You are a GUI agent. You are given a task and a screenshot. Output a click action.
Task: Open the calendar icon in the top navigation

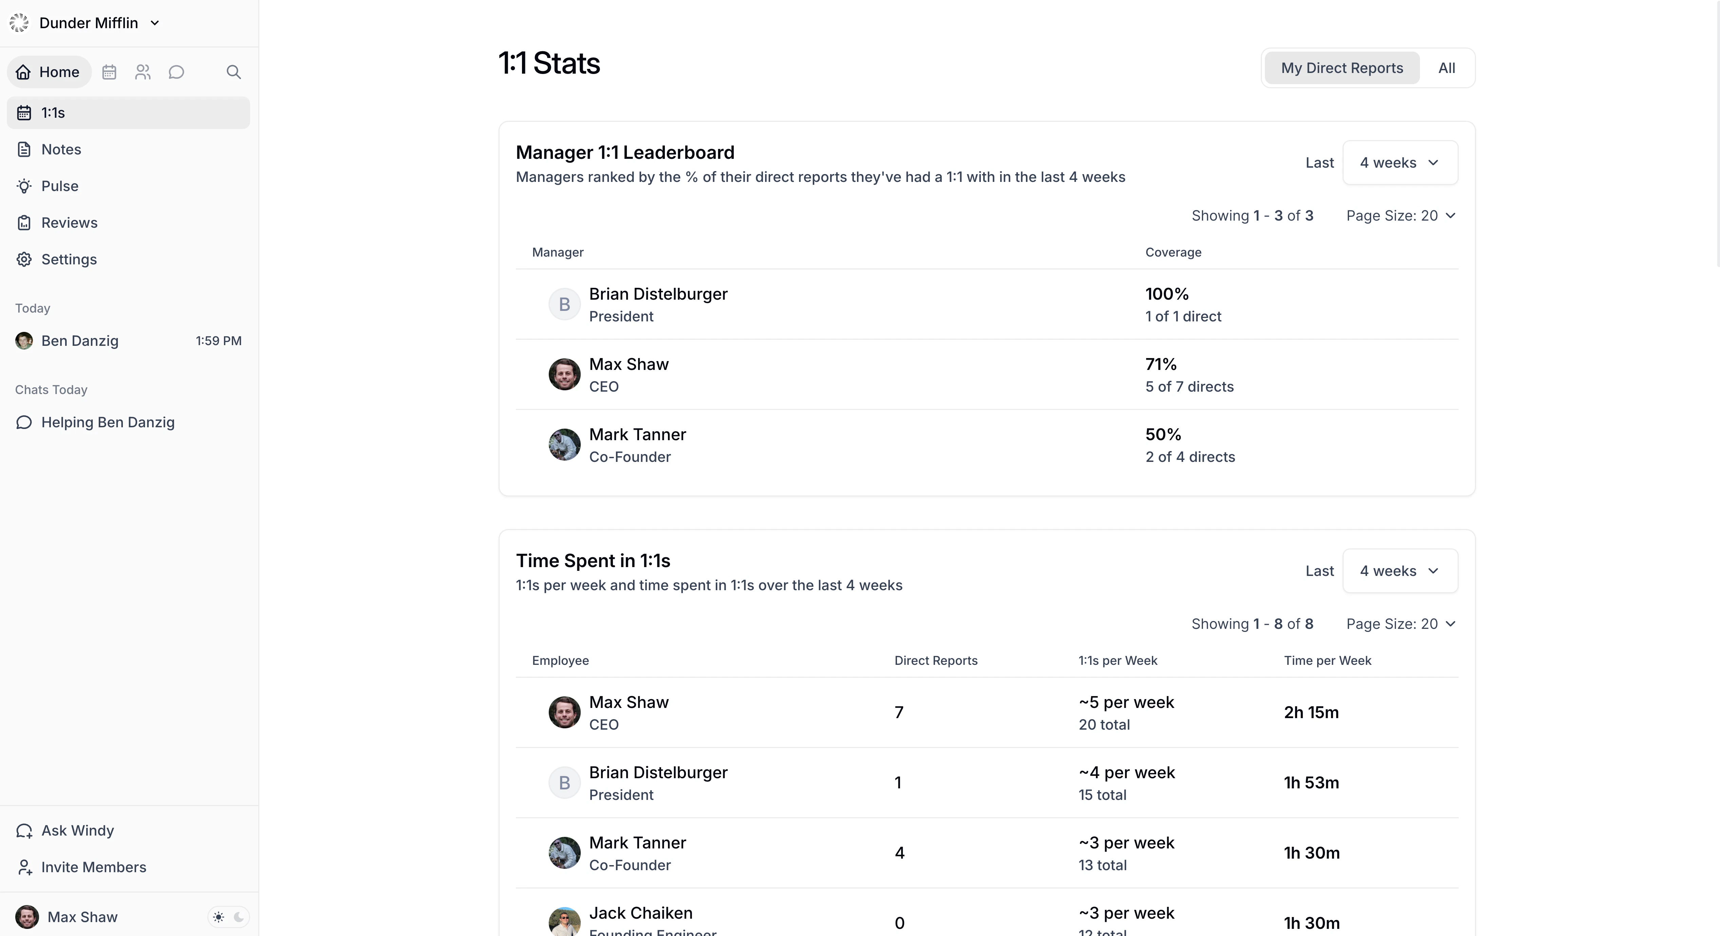(x=110, y=72)
